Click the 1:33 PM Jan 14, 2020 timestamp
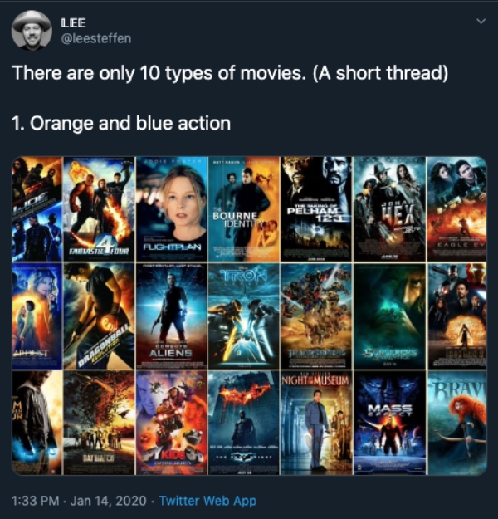Viewport: 498px width, 519px height. click(79, 501)
